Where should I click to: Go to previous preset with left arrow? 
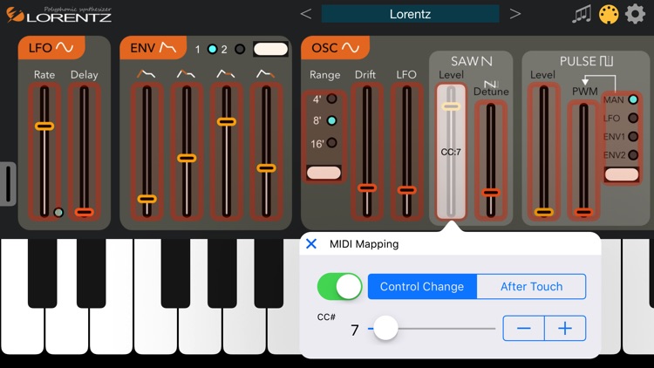[306, 14]
